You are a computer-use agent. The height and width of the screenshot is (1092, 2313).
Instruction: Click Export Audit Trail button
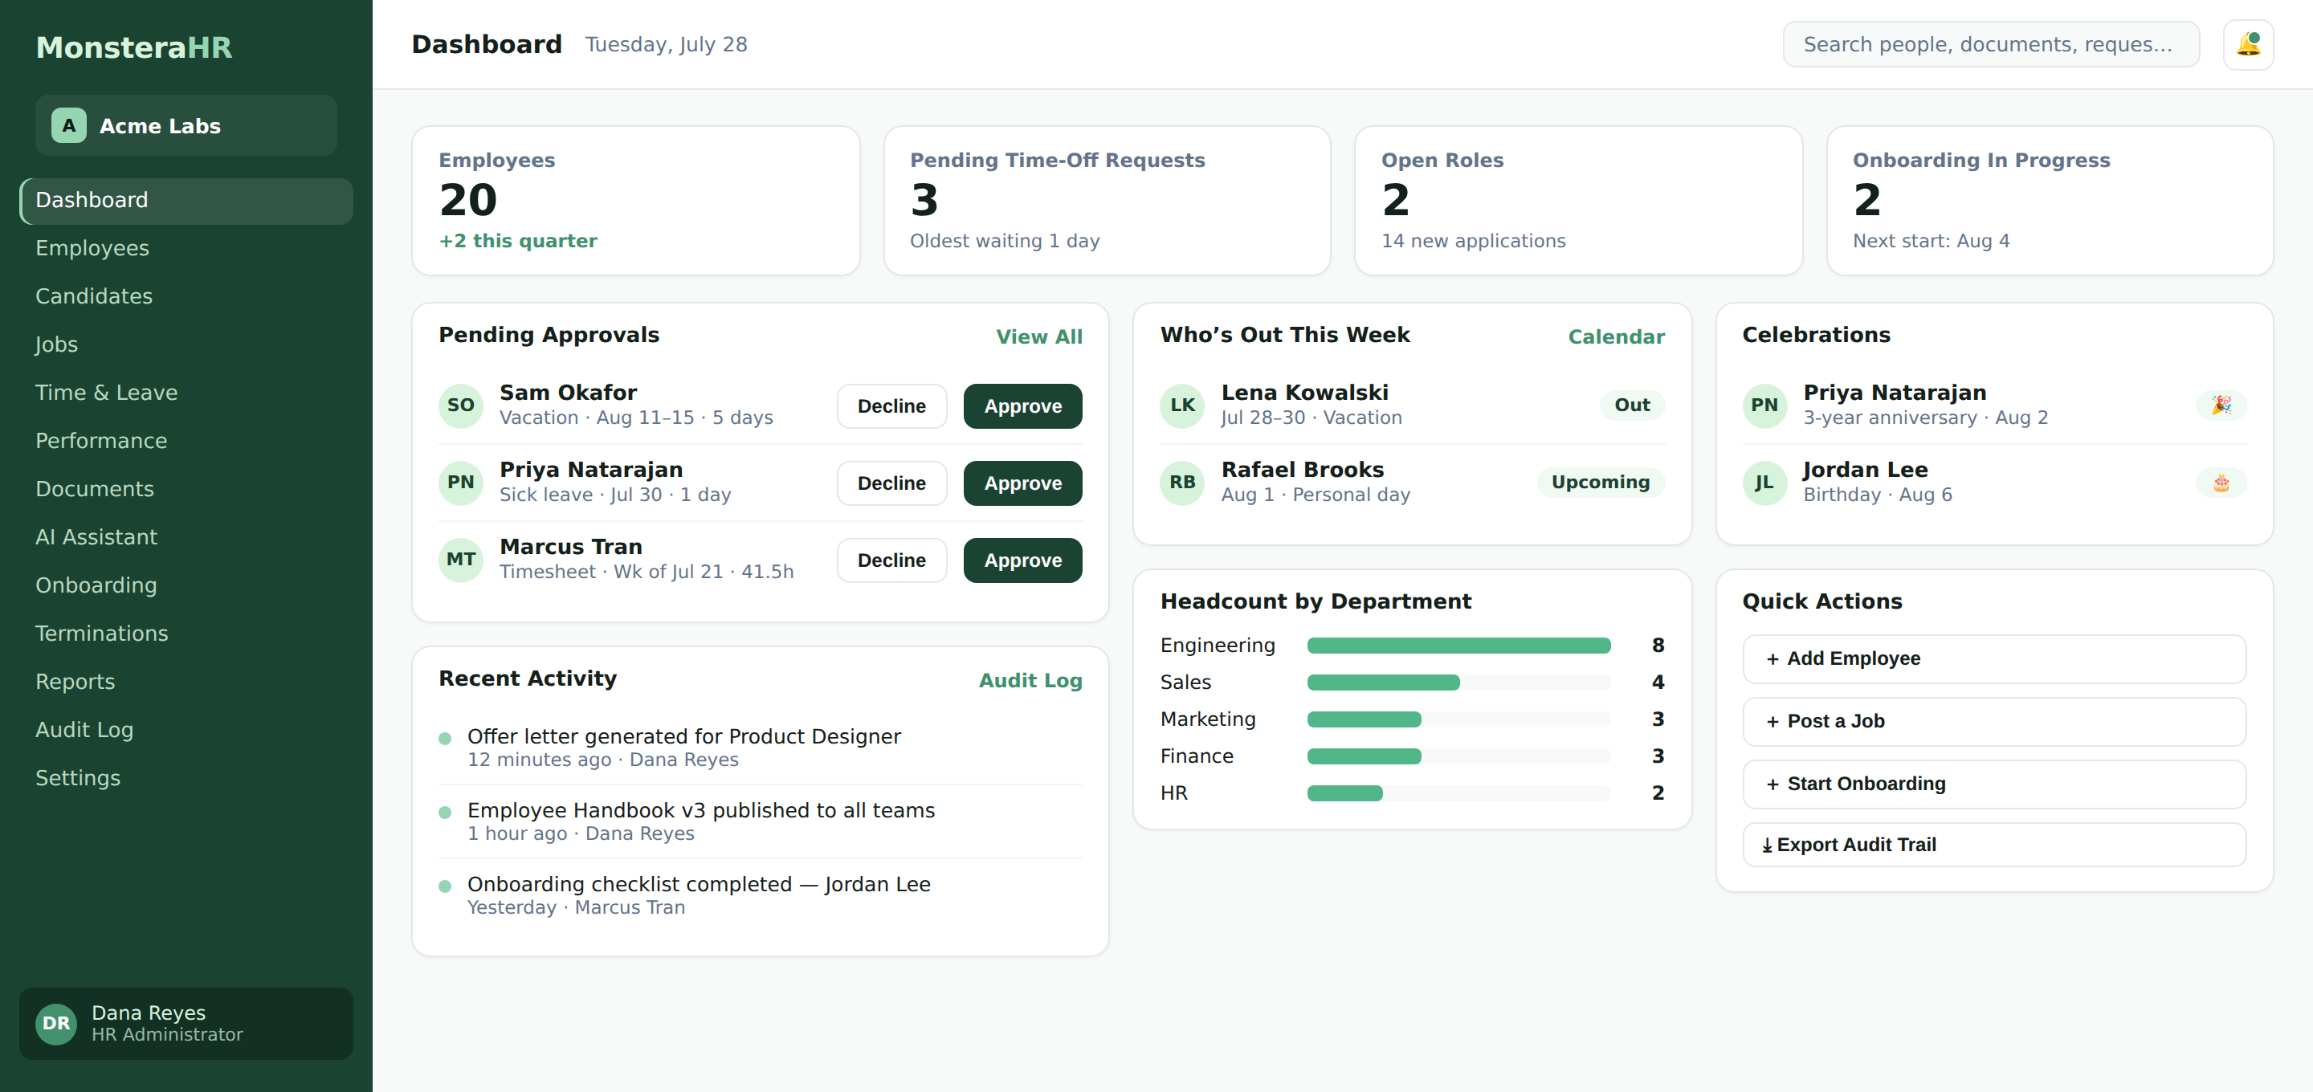coord(1993,845)
